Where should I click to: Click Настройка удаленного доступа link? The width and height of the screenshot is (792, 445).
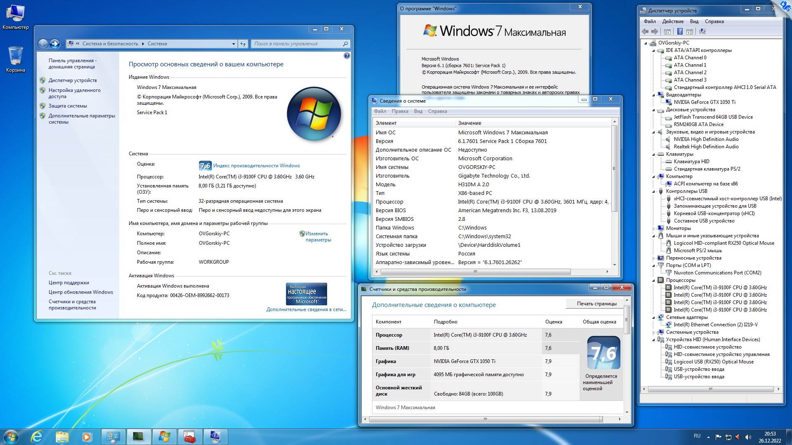pyautogui.click(x=74, y=93)
